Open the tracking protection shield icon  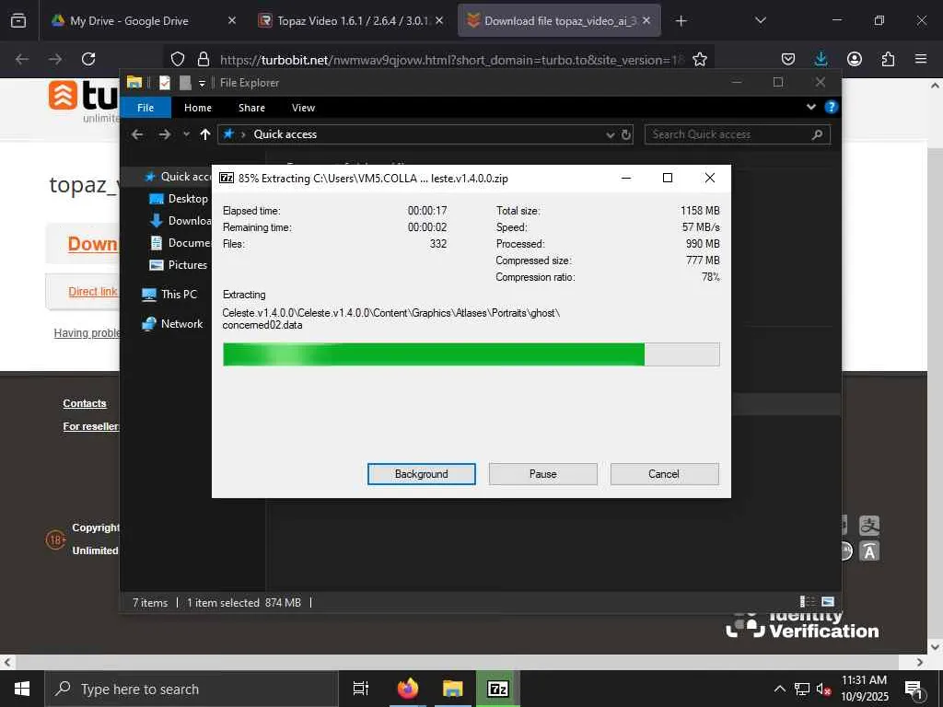pos(178,59)
